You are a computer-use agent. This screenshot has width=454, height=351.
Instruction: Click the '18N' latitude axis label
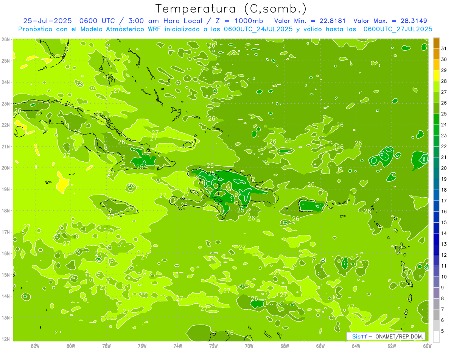[x=6, y=211]
